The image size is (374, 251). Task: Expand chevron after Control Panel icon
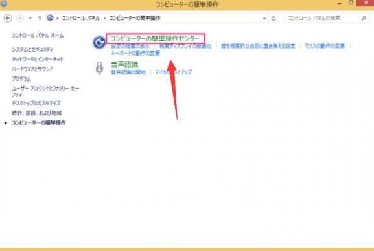[58, 18]
